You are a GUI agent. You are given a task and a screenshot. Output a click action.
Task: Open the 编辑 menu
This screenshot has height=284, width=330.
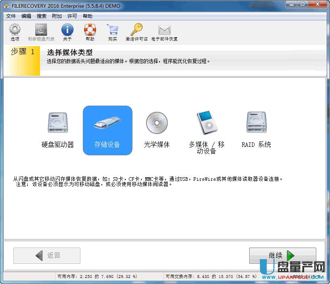[26, 16]
